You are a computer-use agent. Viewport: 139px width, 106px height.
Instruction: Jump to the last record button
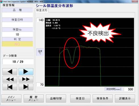(26, 87)
